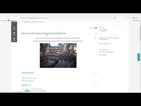Open the first link under Course Introduction

pyautogui.click(x=31, y=78)
